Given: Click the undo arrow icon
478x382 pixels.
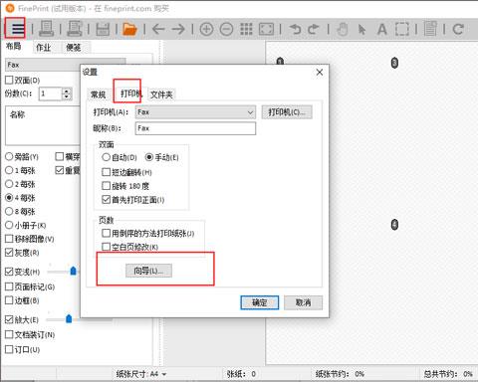Looking at the screenshot, I should click(x=295, y=29).
